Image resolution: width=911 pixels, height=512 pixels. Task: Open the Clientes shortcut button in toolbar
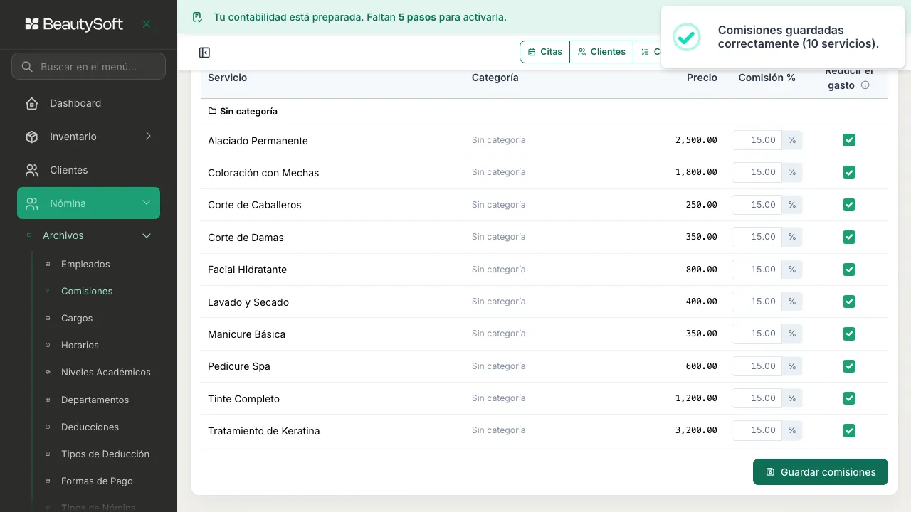(601, 52)
